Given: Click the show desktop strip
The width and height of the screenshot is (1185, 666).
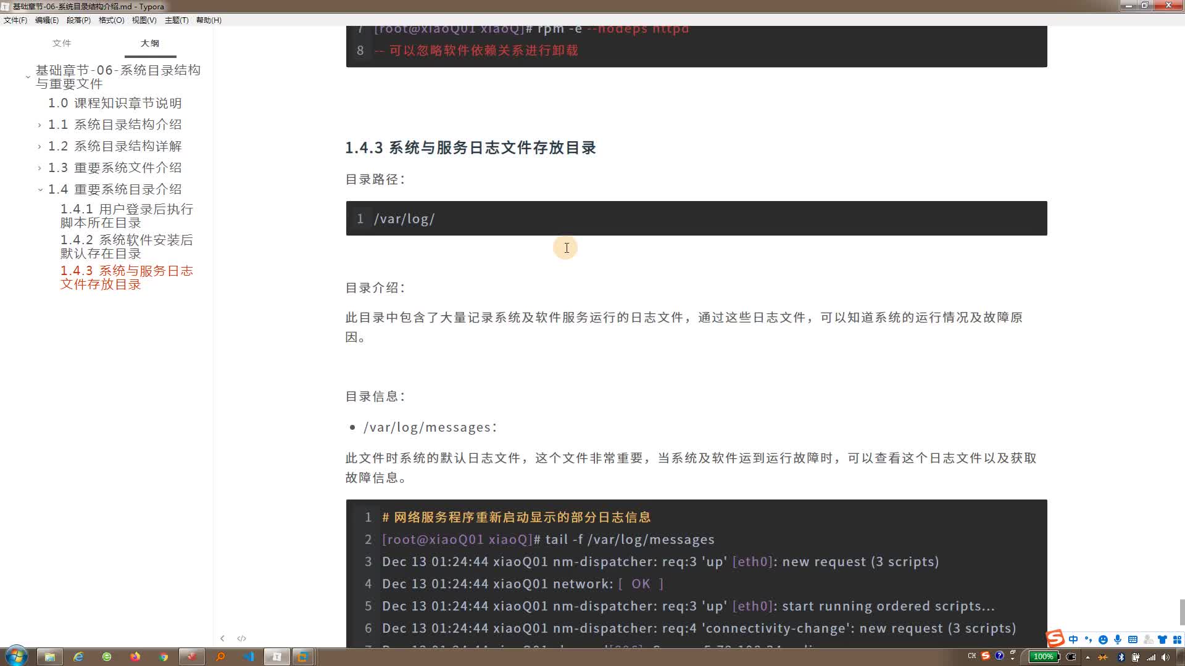Looking at the screenshot, I should coord(1180,657).
